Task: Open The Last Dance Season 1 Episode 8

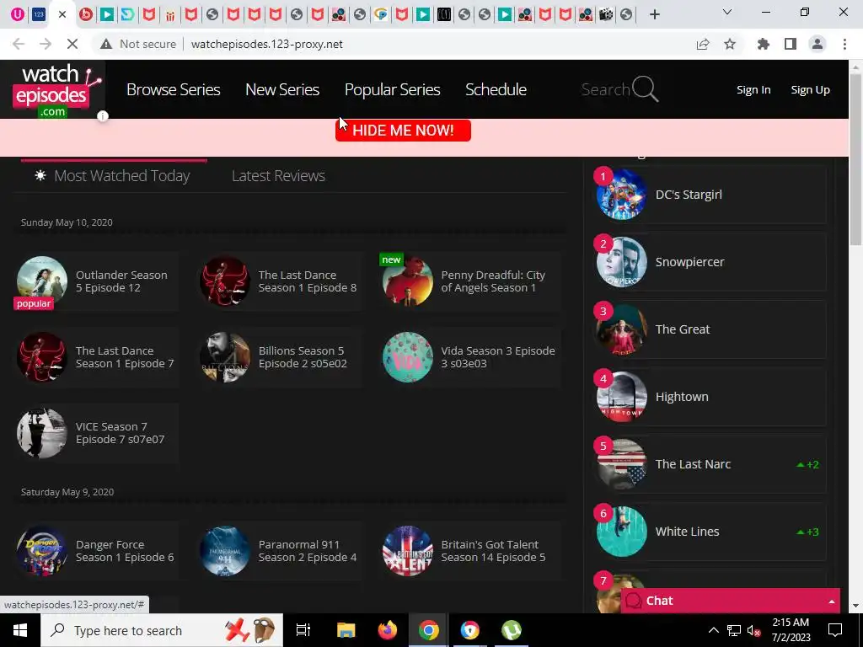Action: (x=308, y=281)
